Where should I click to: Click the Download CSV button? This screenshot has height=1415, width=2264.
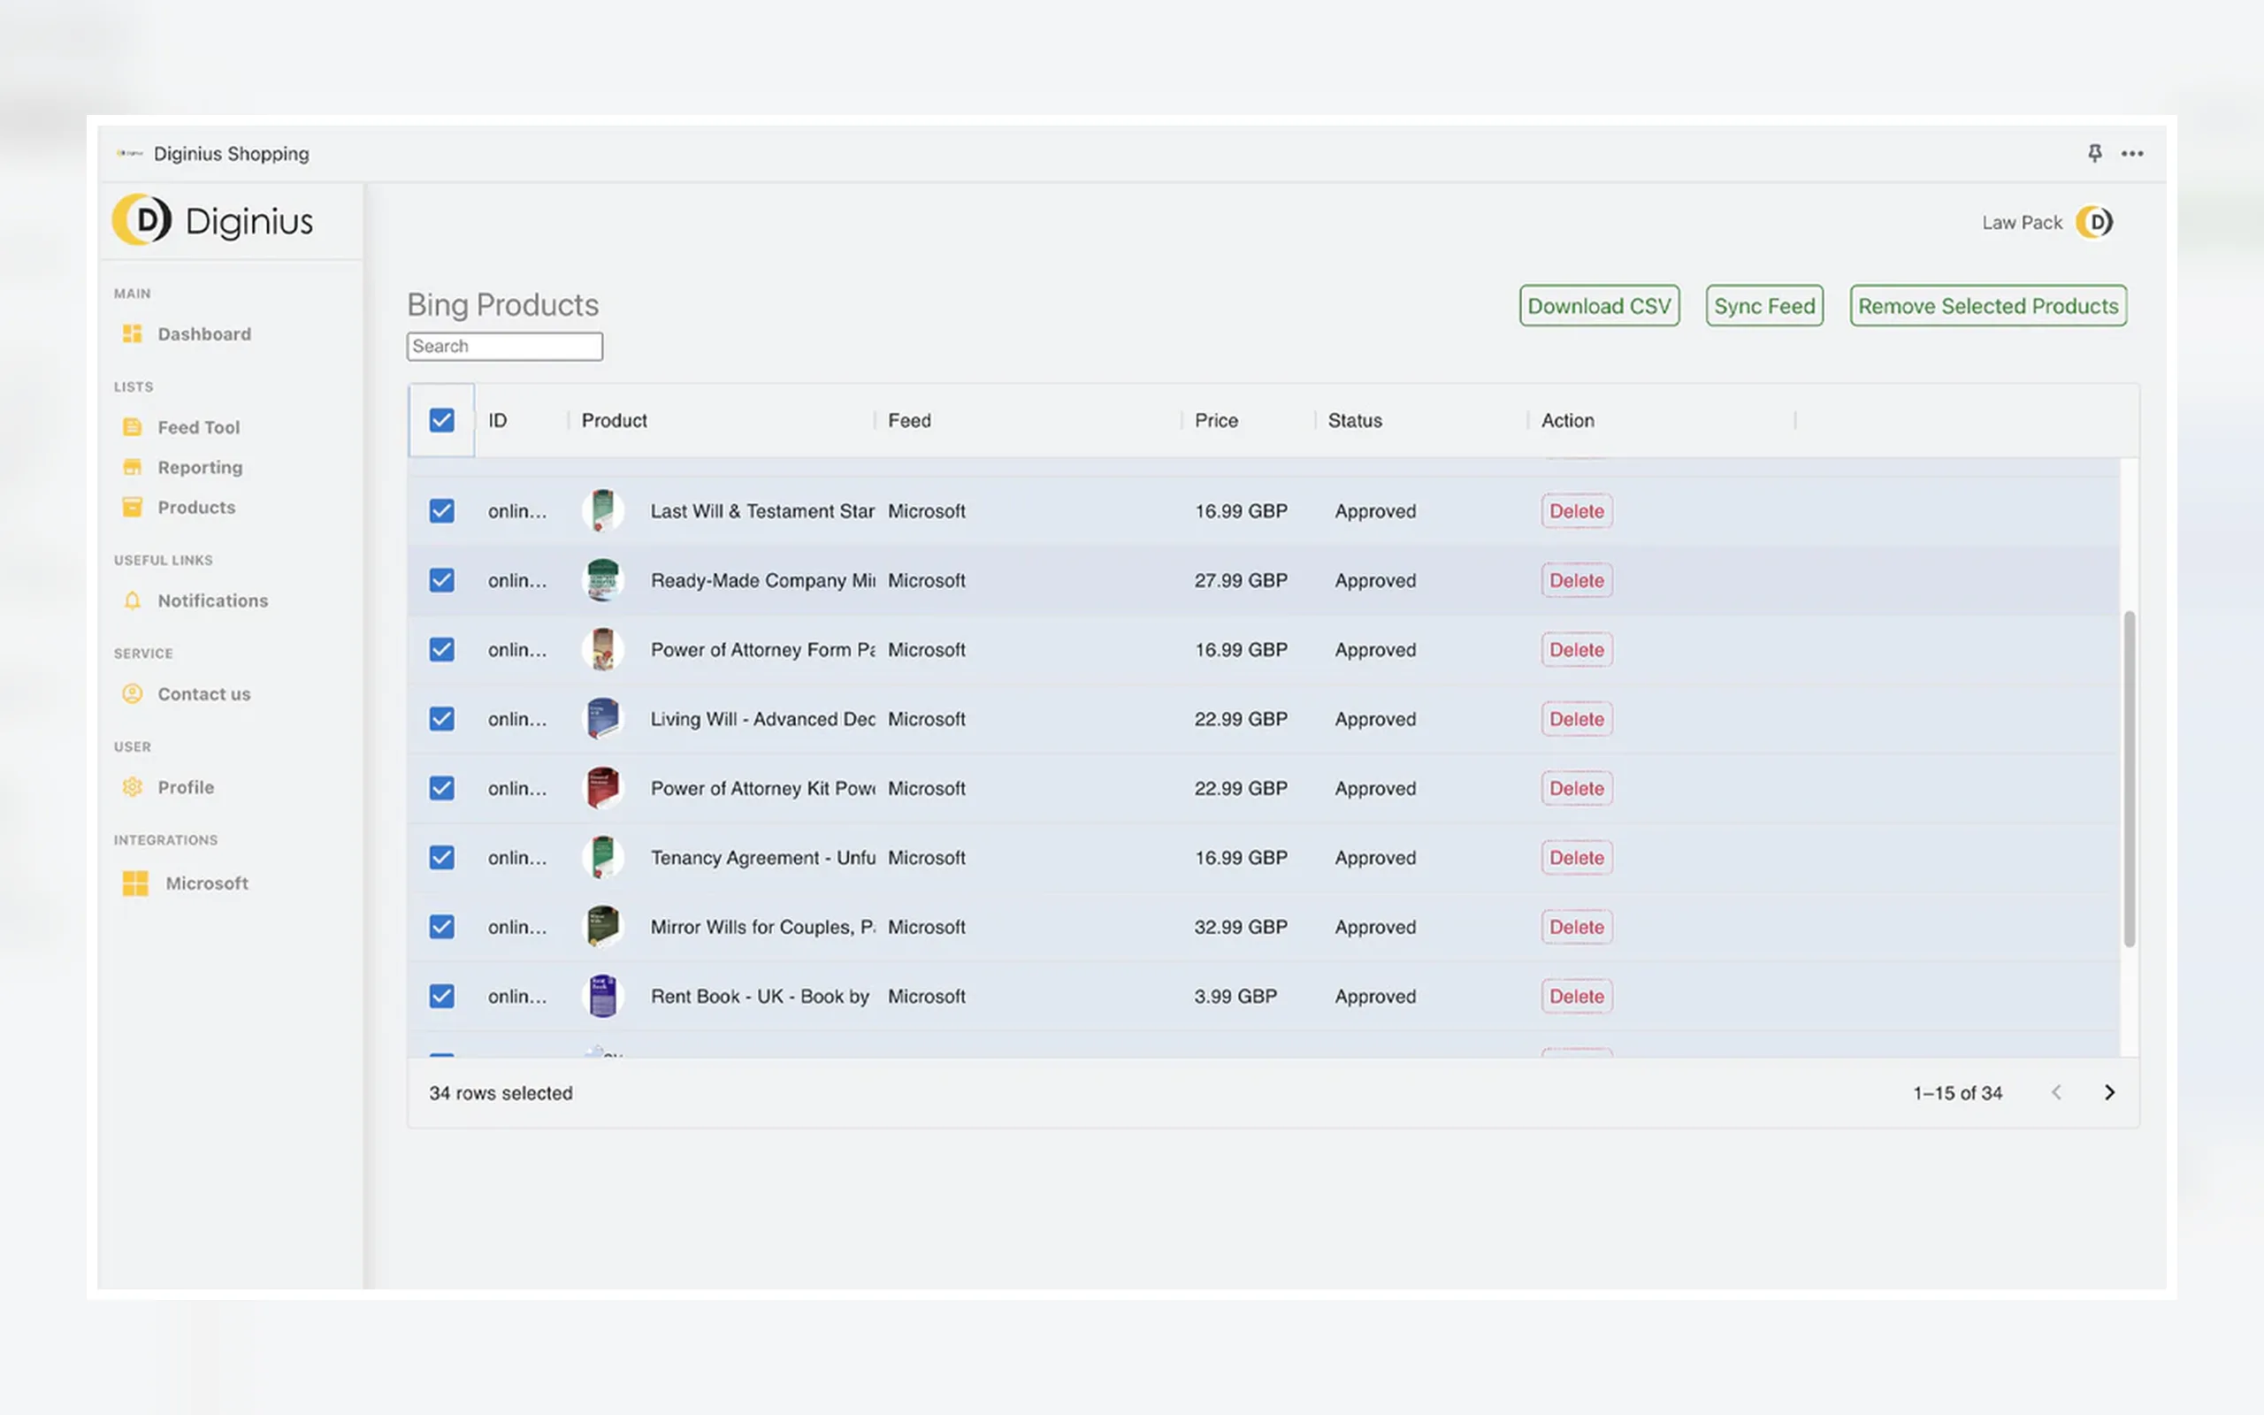1599,306
